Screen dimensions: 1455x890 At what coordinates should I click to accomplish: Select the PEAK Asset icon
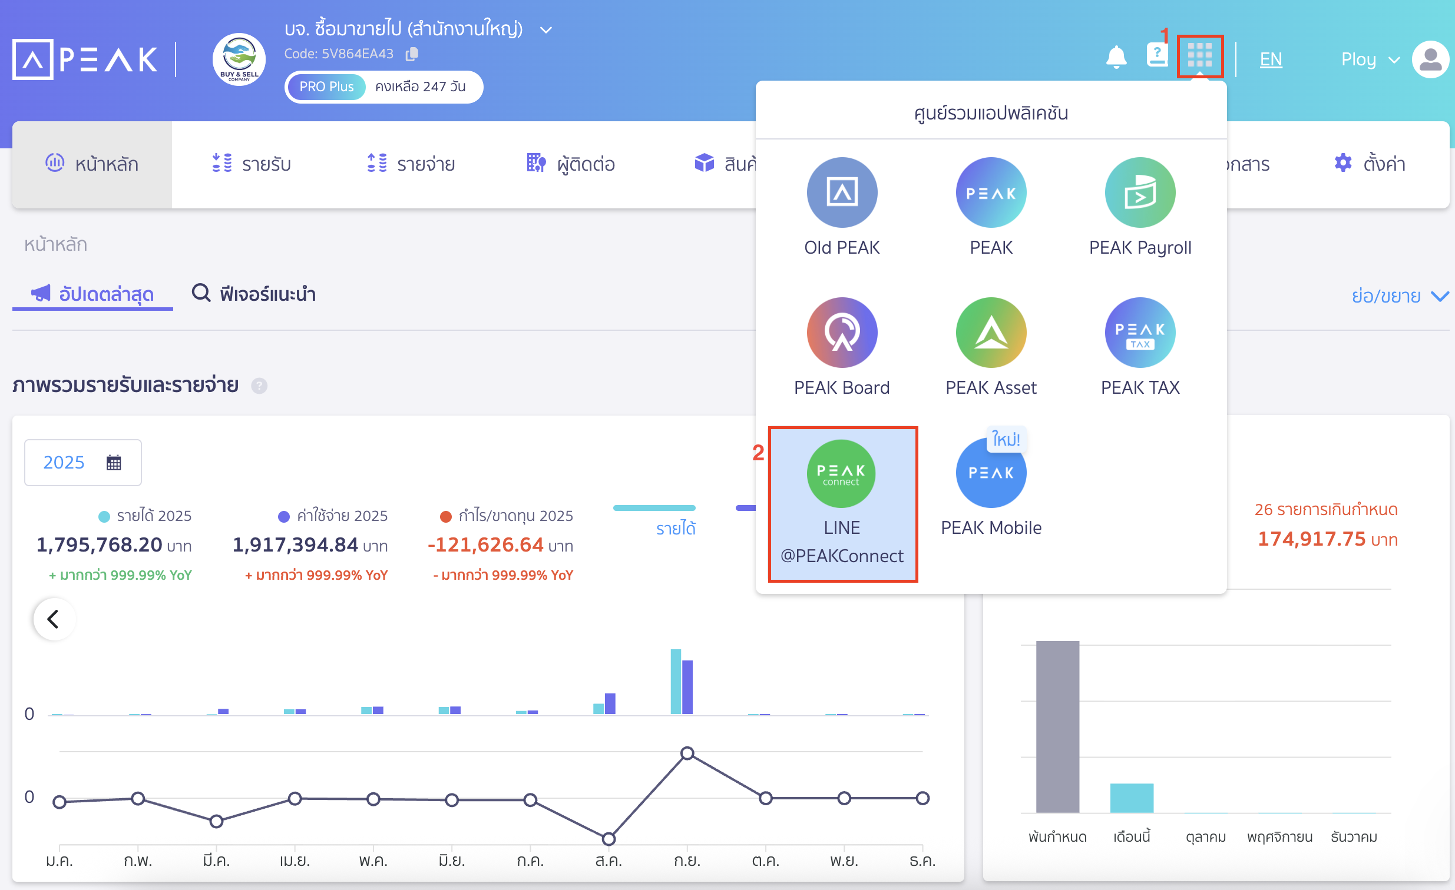click(990, 331)
